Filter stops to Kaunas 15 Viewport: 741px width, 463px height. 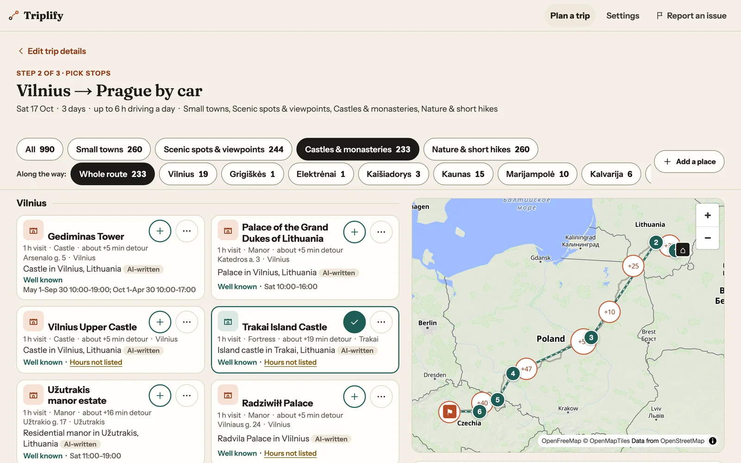pyautogui.click(x=463, y=174)
